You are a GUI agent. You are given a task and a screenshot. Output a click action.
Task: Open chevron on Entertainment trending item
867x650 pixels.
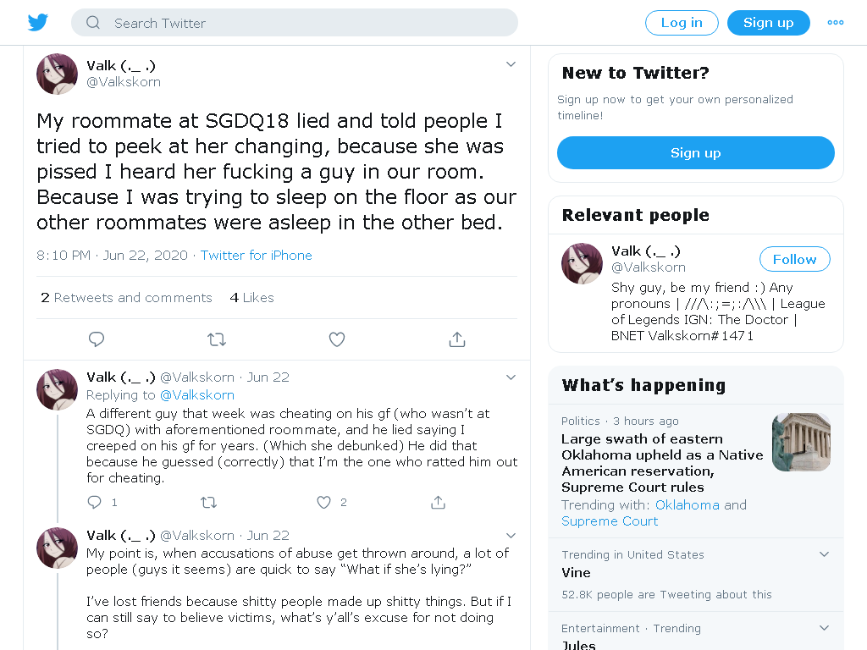click(824, 627)
